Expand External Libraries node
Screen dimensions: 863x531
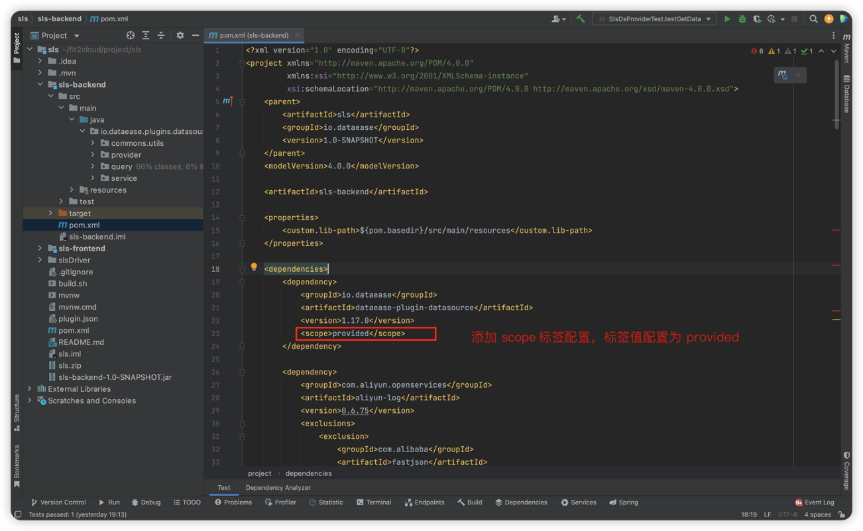pyautogui.click(x=30, y=389)
